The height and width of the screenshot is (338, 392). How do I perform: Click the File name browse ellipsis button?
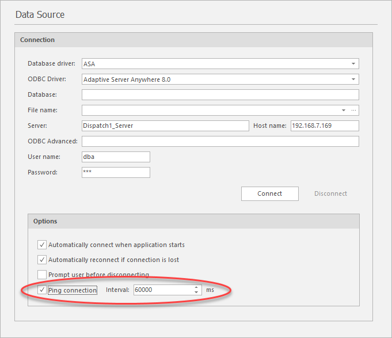pyautogui.click(x=353, y=110)
